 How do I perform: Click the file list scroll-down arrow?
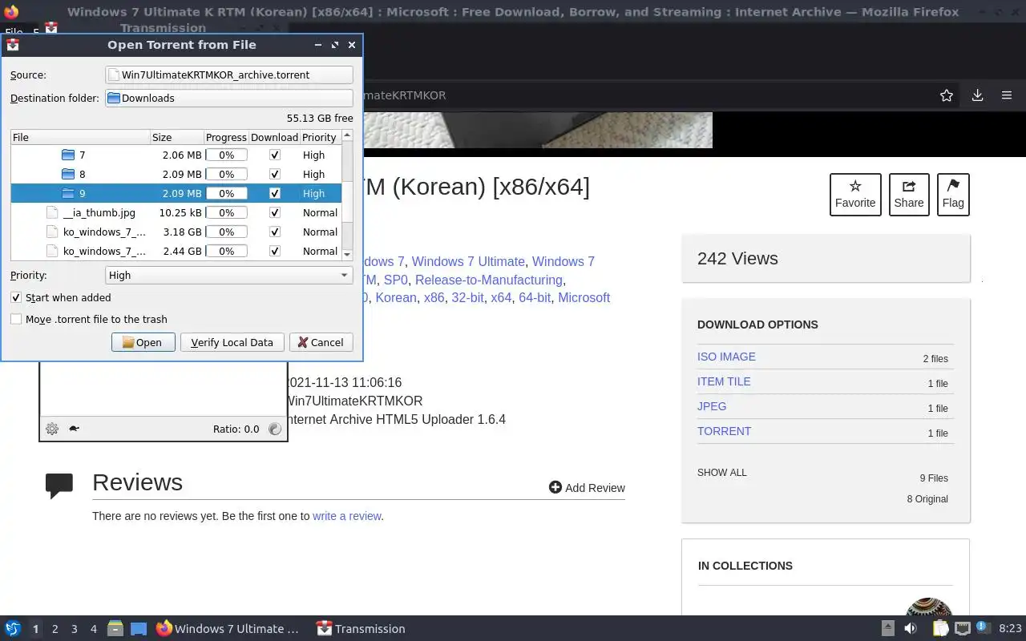(x=347, y=254)
